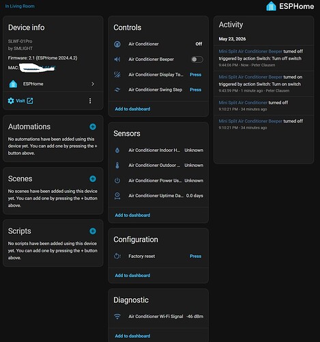Click the 0.0 days uptime value
This screenshot has width=320, height=342.
(194, 196)
